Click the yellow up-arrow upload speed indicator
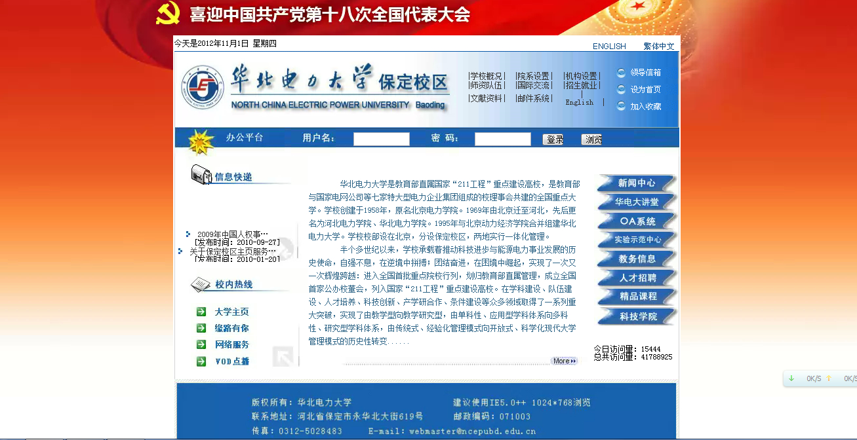857x440 pixels. click(x=828, y=378)
